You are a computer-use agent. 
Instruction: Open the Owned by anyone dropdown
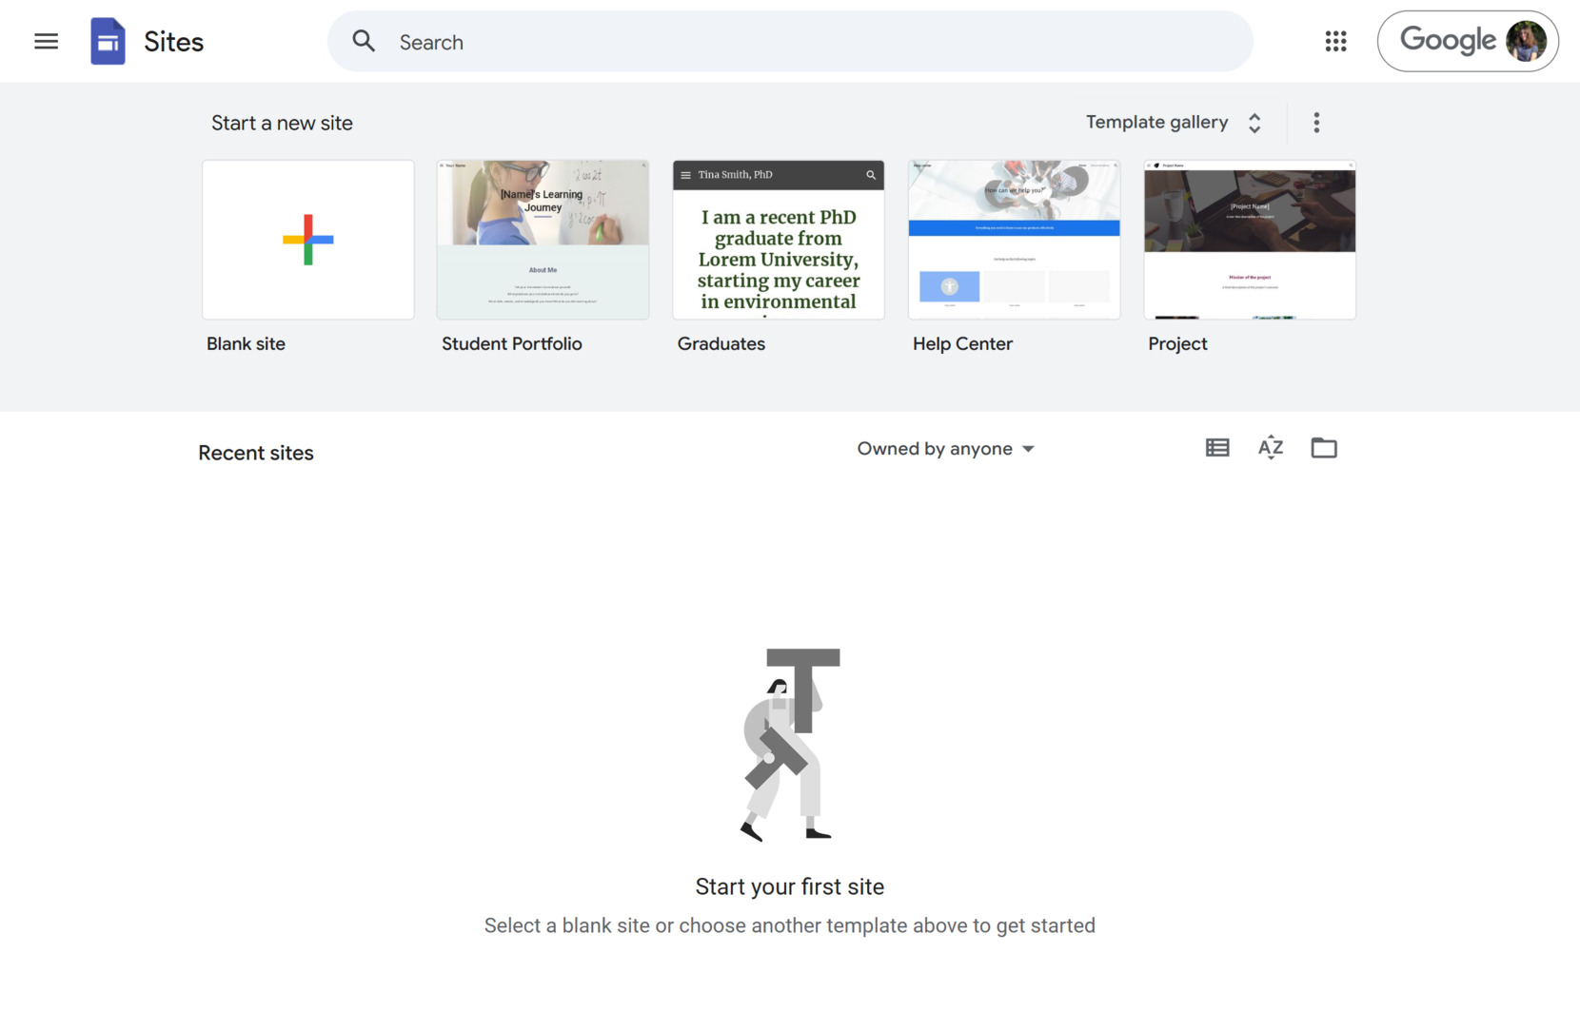[x=945, y=449]
